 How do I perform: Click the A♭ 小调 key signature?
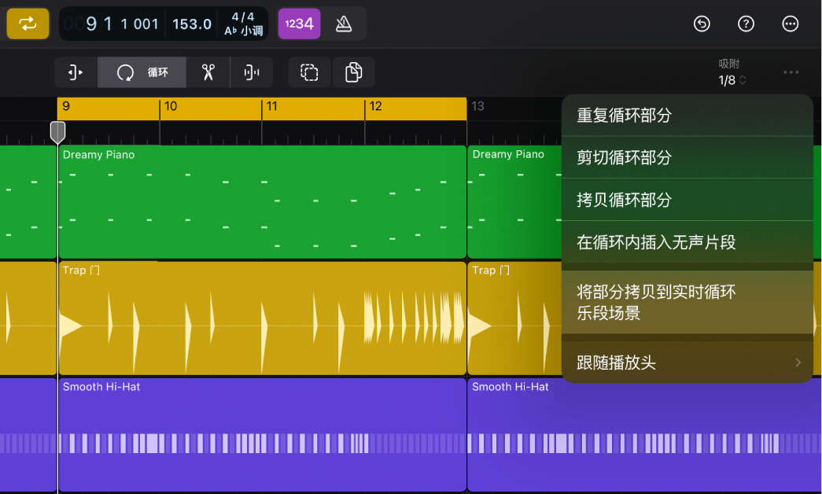(244, 31)
